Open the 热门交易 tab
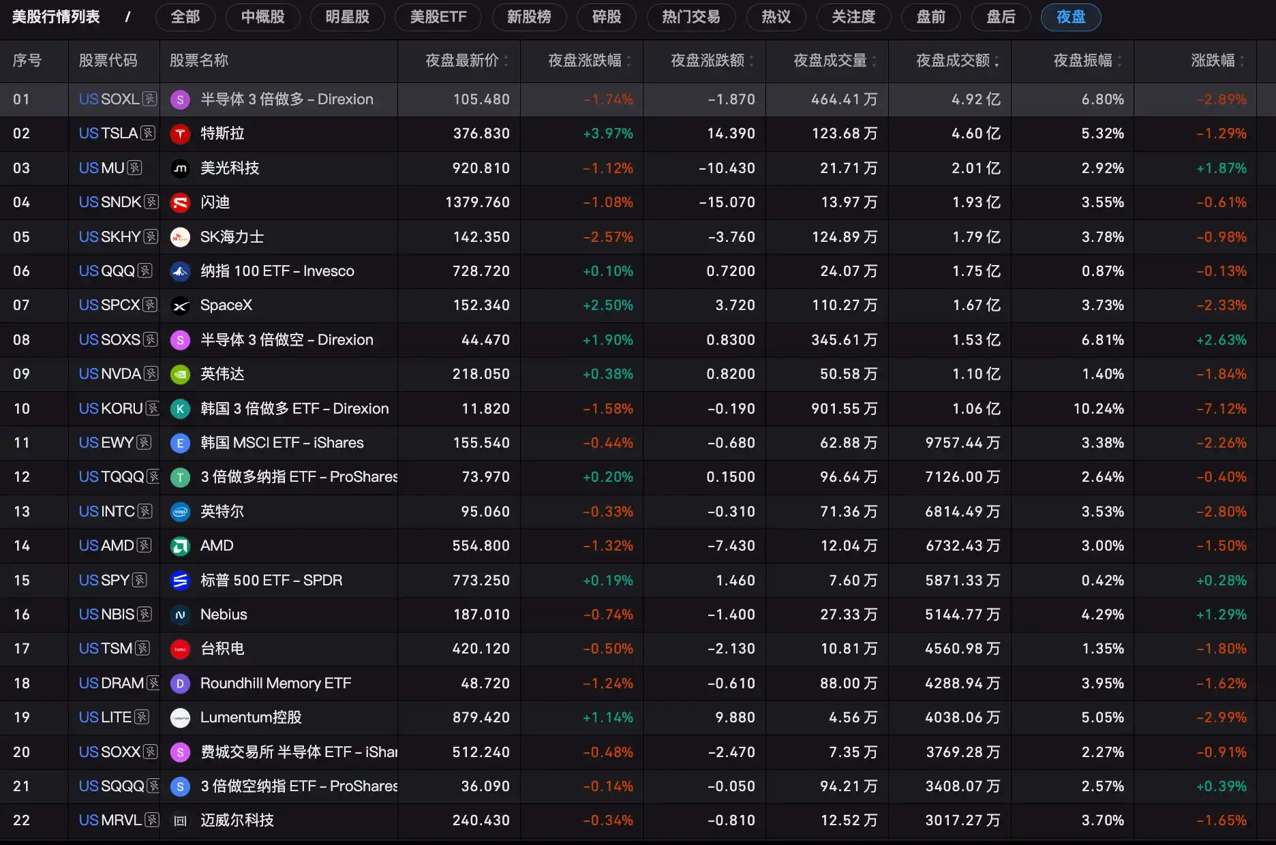The width and height of the screenshot is (1276, 845). point(691,17)
